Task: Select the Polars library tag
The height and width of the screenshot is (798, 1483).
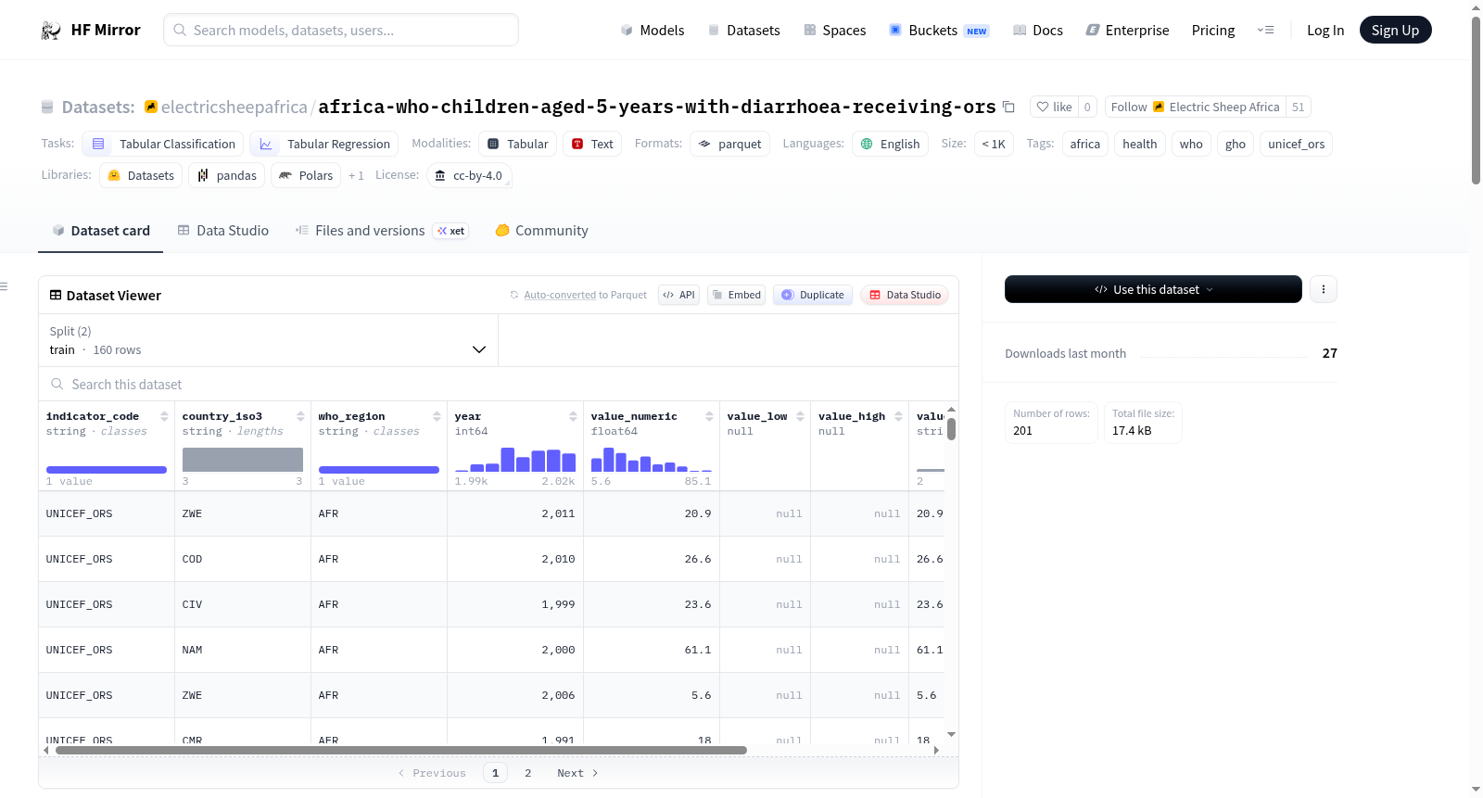Action: point(306,175)
